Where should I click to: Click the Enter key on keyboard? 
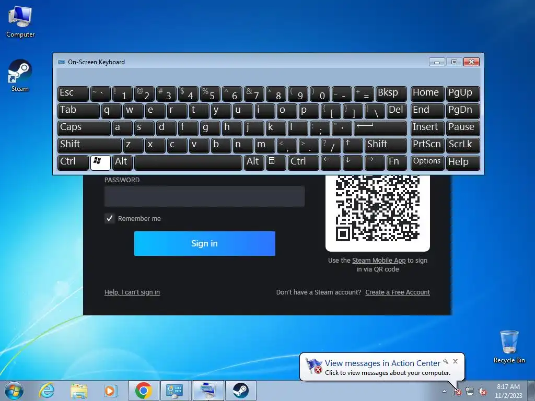click(380, 128)
